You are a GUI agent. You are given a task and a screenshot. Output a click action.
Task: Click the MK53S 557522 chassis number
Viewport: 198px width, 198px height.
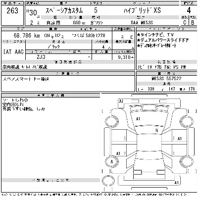166,78
